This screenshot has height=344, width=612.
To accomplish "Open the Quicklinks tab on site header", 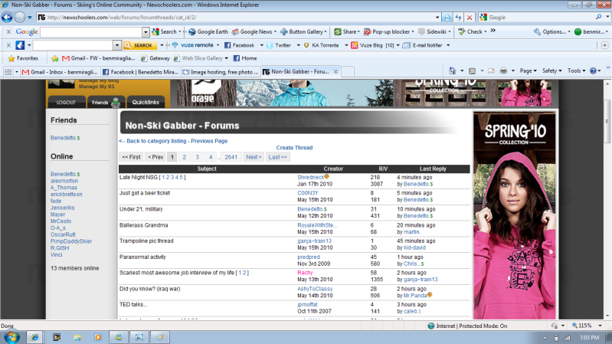I will coord(146,103).
